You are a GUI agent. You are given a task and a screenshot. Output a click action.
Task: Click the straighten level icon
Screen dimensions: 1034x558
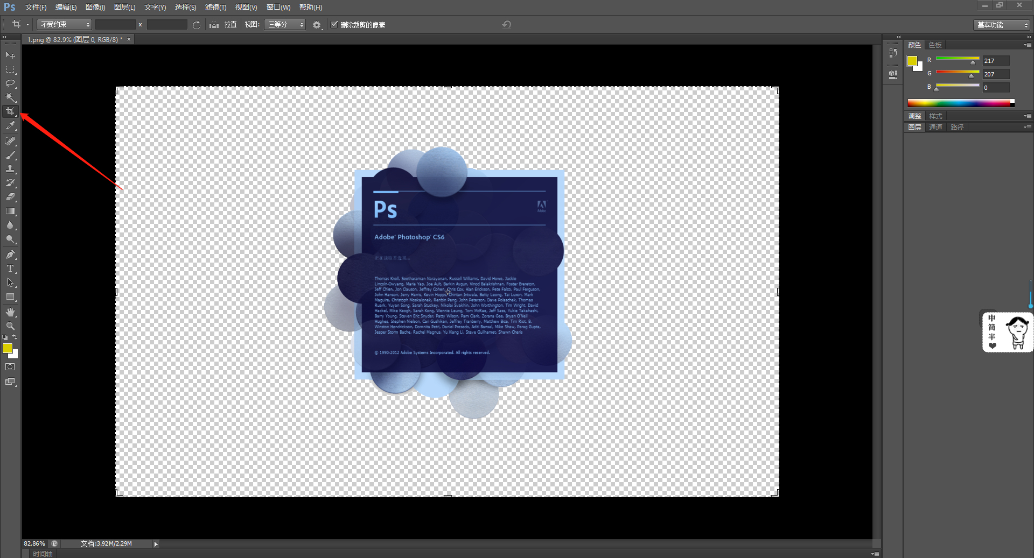(214, 25)
